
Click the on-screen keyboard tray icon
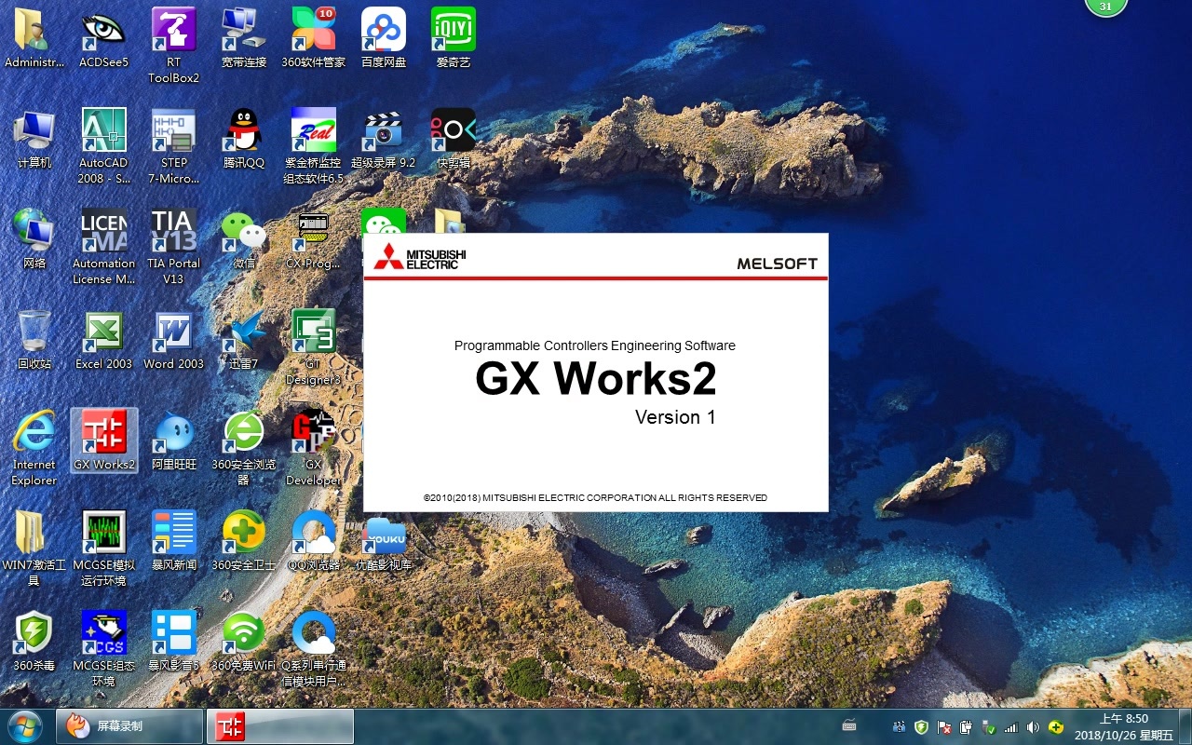click(x=848, y=725)
